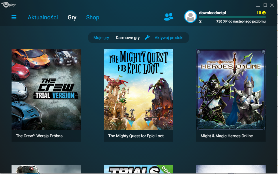Switch to the Gry tab
Screen dimensions: 278x174
[72, 17]
